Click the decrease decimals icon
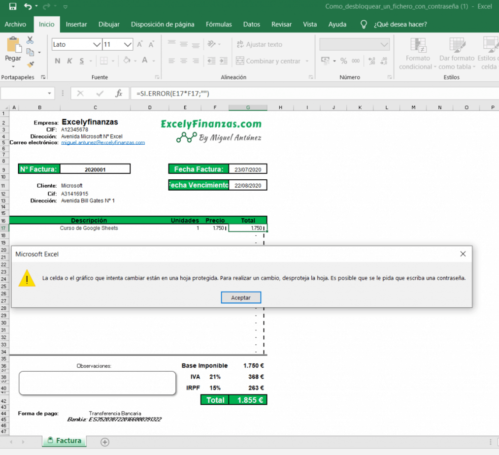 point(384,61)
